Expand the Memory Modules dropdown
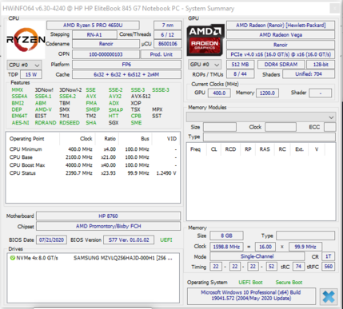This screenshot has height=309, width=343. click(261, 117)
